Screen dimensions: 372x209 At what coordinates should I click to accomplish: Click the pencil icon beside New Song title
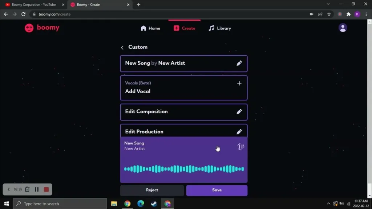pyautogui.click(x=239, y=63)
